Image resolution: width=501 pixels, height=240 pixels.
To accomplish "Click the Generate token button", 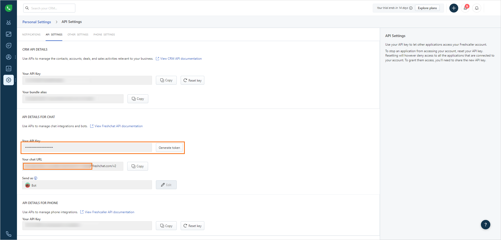I will (169, 148).
